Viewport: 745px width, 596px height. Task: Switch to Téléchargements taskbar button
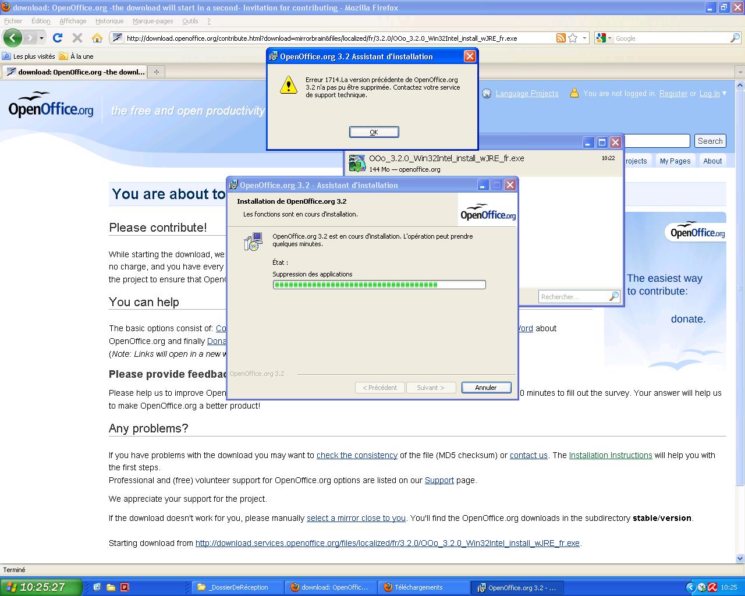[424, 587]
